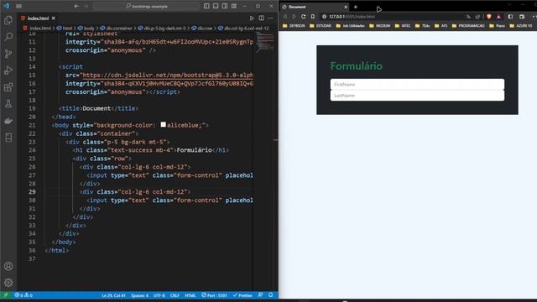
Task: Go forward in VS Code navigation history
Action: pos(86,6)
